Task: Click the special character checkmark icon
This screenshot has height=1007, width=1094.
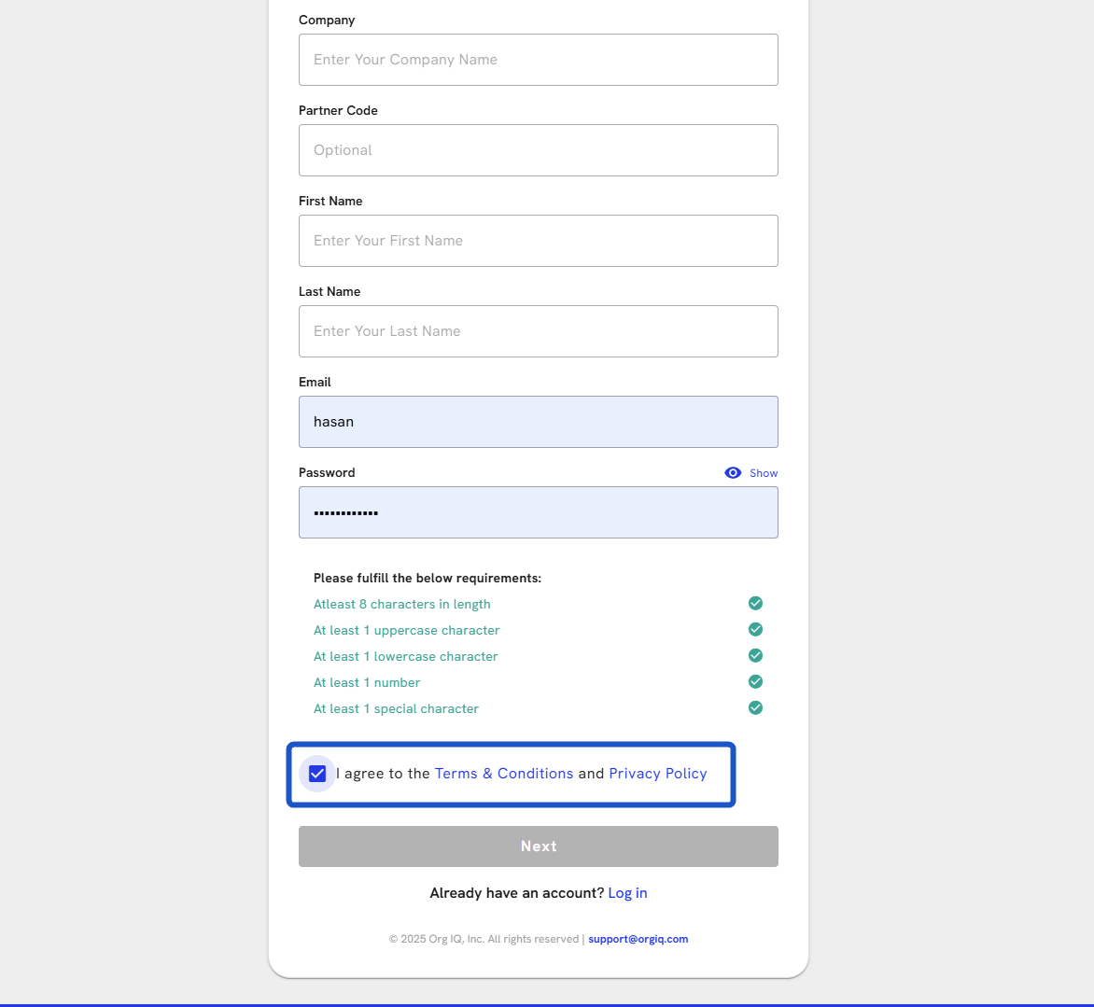Action: (755, 708)
